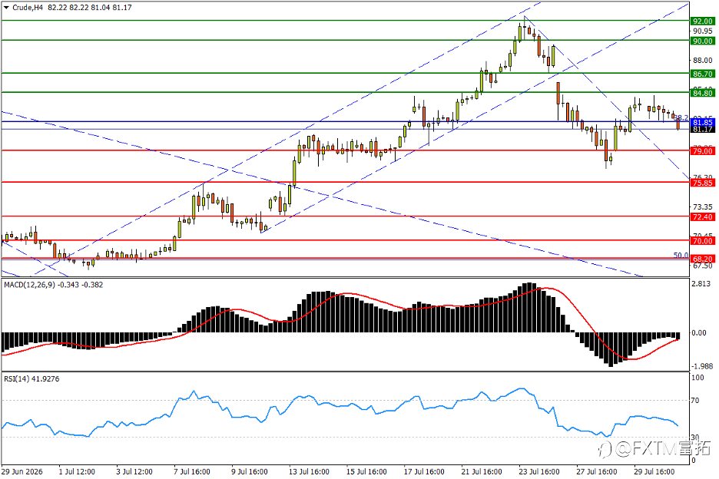
Task: Click the 13 Jul 16:00 time label
Action: click(309, 471)
